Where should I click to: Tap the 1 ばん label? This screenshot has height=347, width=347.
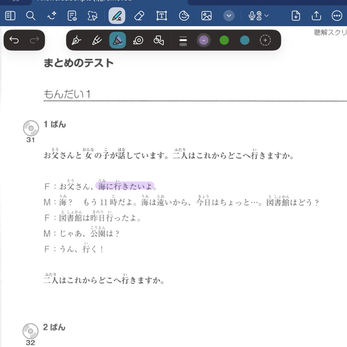tap(55, 124)
